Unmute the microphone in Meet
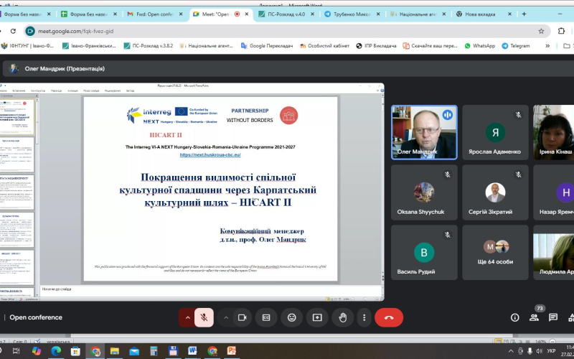 pyautogui.click(x=204, y=317)
